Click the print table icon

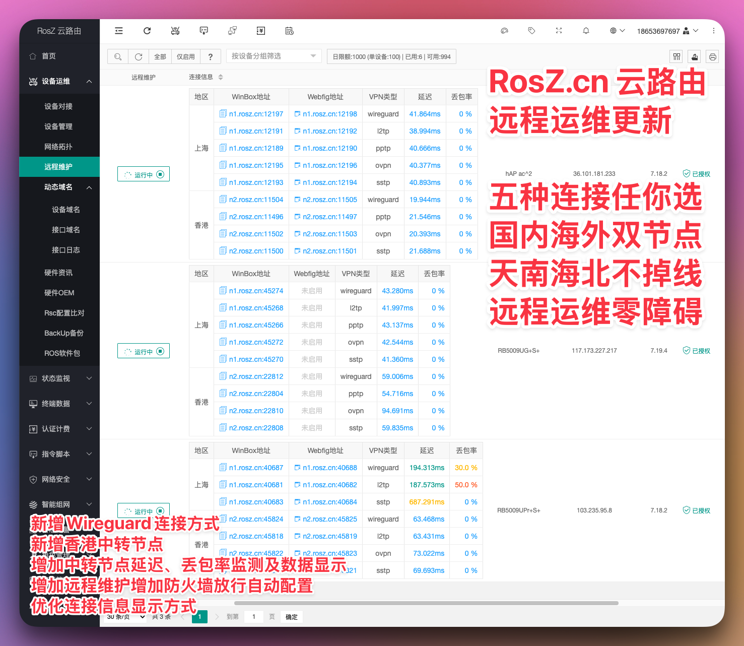tap(712, 57)
